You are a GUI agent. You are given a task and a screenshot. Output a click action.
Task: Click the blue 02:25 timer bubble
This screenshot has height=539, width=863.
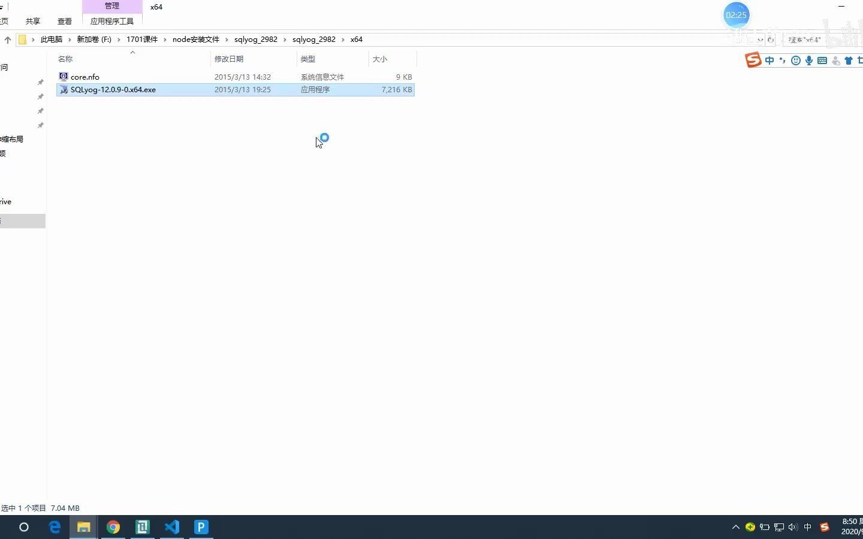[x=736, y=15]
